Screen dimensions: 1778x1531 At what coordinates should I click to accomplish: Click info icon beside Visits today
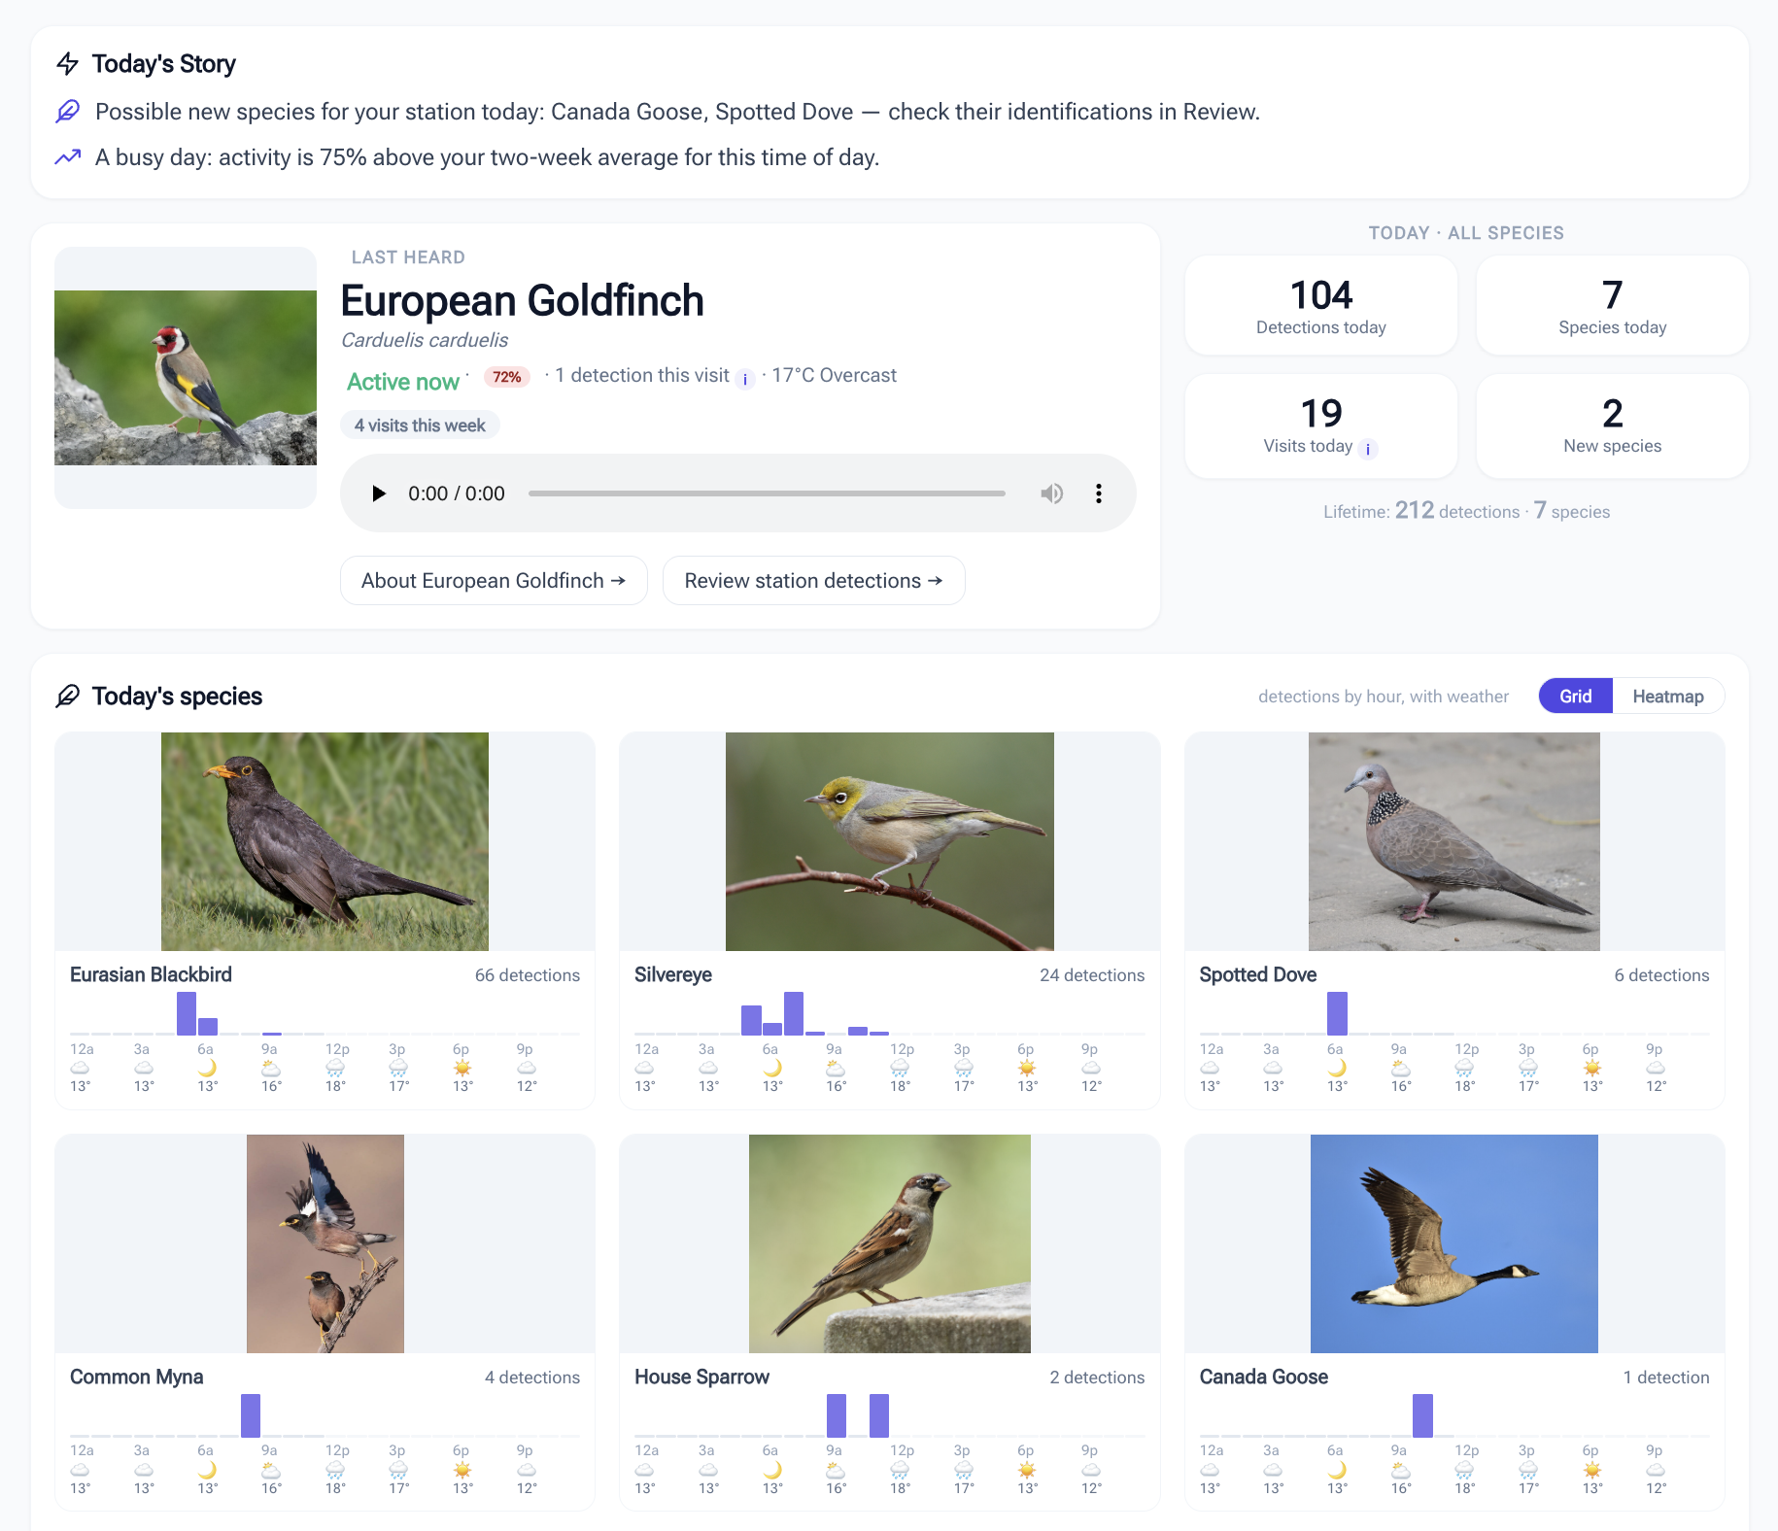coord(1368,449)
